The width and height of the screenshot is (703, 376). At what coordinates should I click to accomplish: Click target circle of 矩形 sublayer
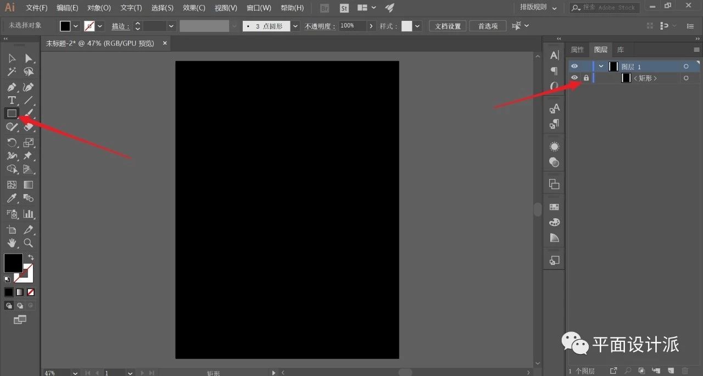point(686,78)
